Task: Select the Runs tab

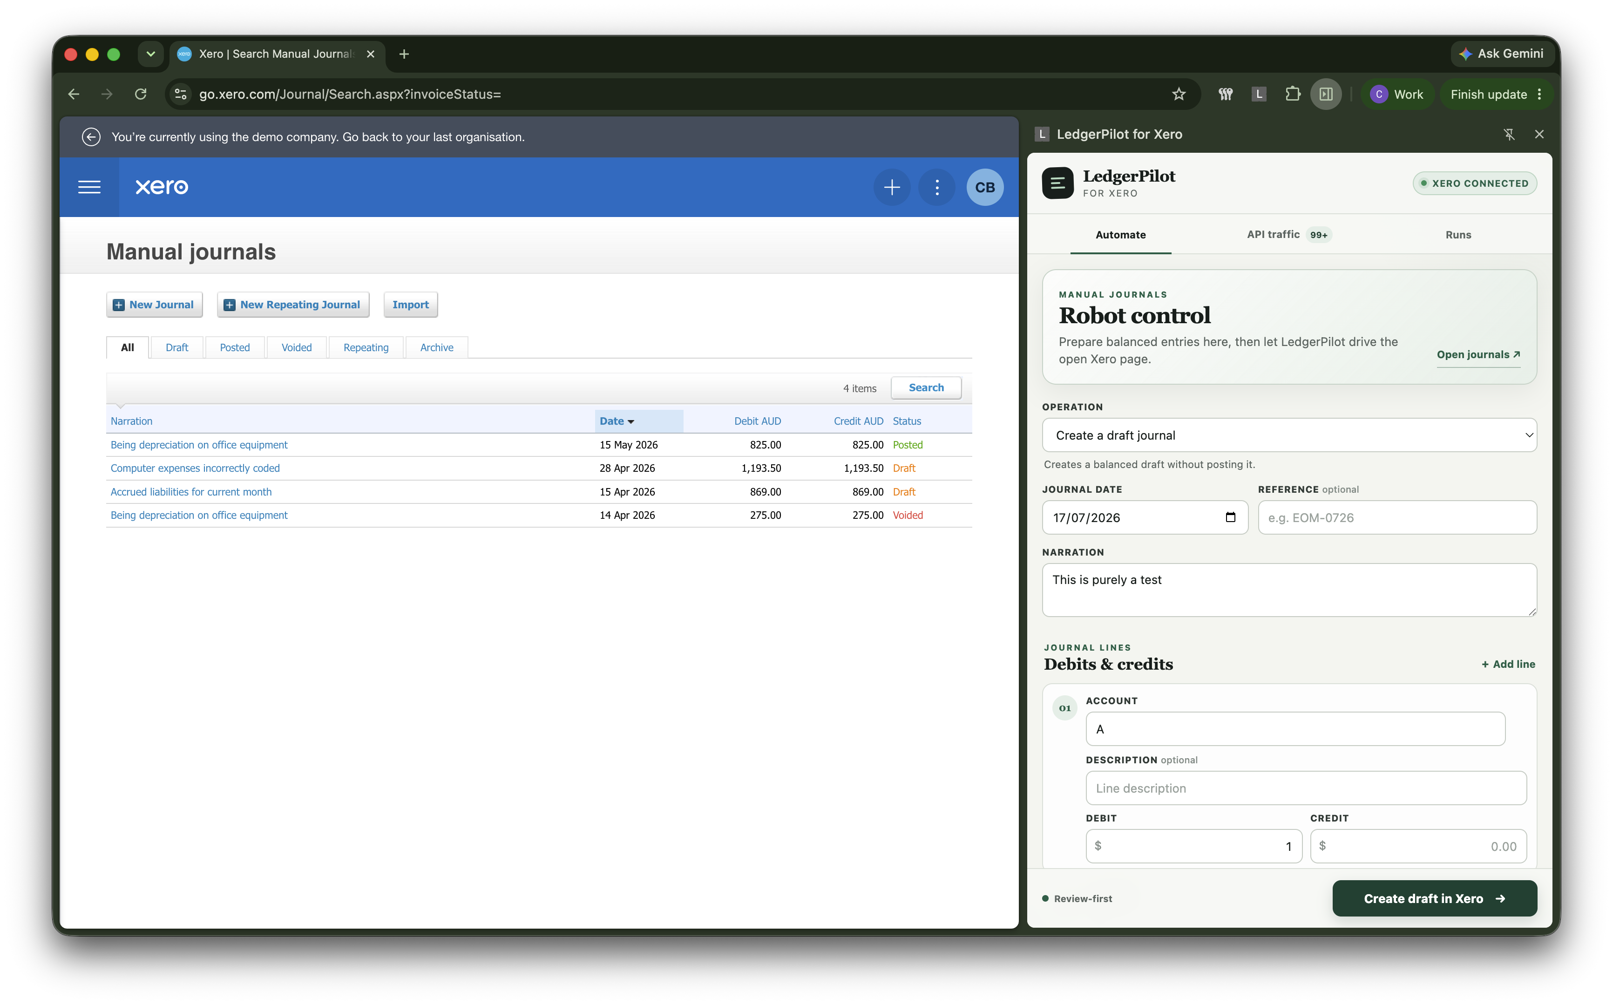Action: coord(1457,235)
